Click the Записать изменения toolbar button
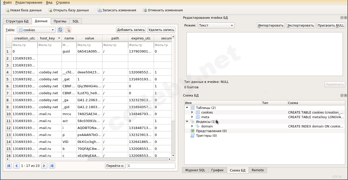The image size is (348, 180). (117, 10)
